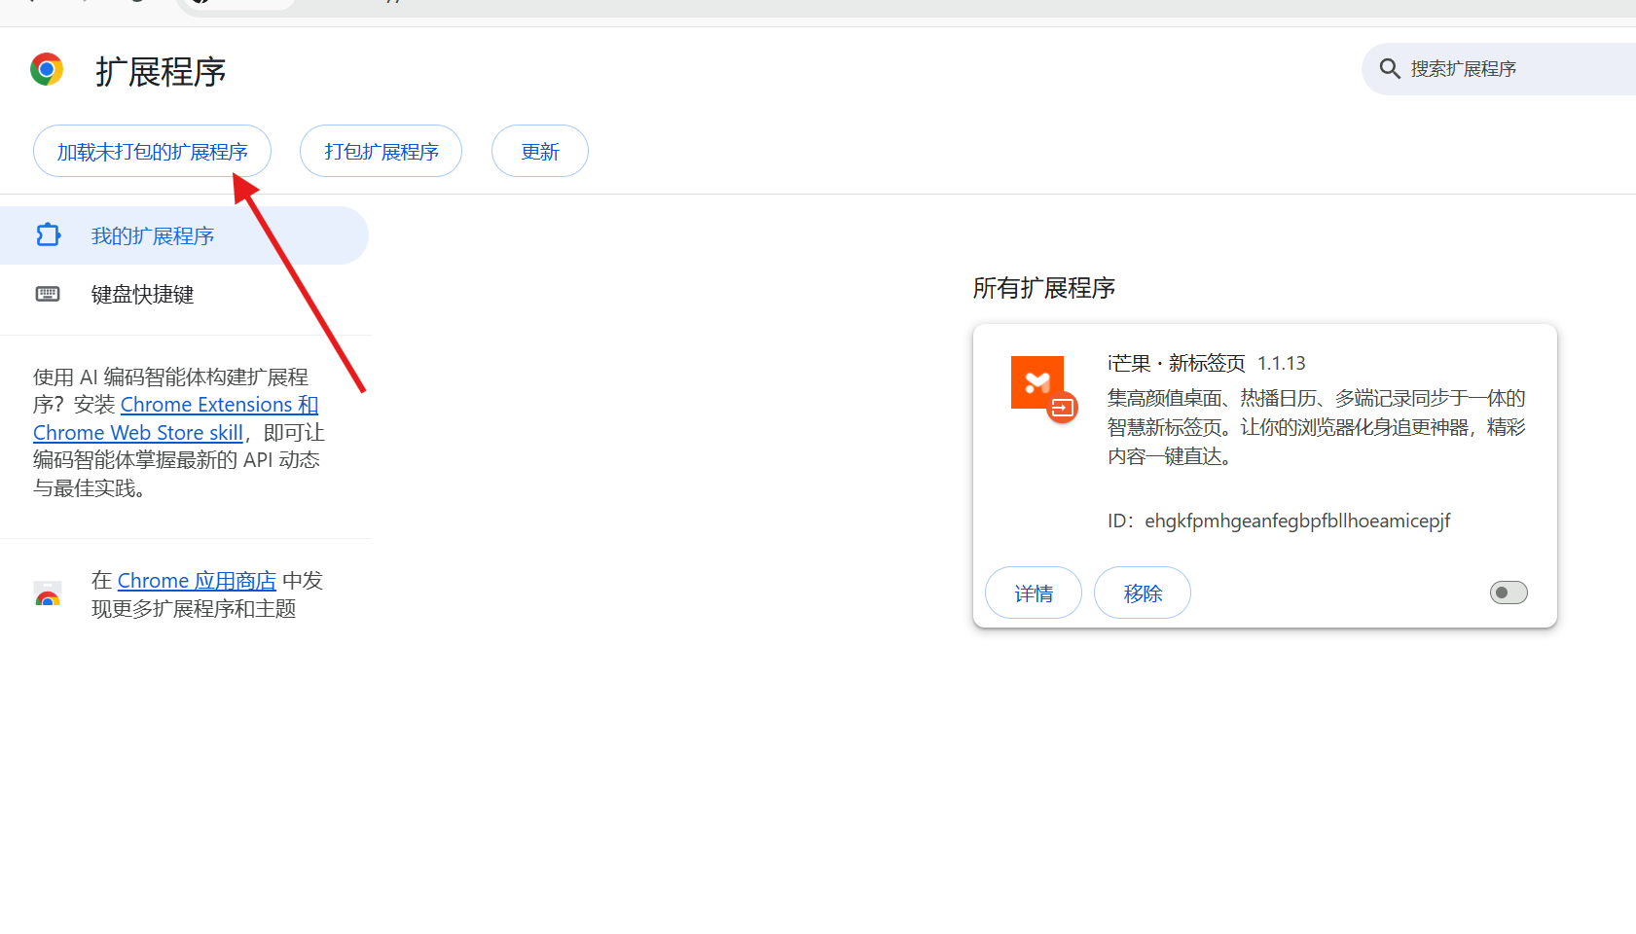Click the search magnifier icon
1636x934 pixels.
[x=1390, y=69]
